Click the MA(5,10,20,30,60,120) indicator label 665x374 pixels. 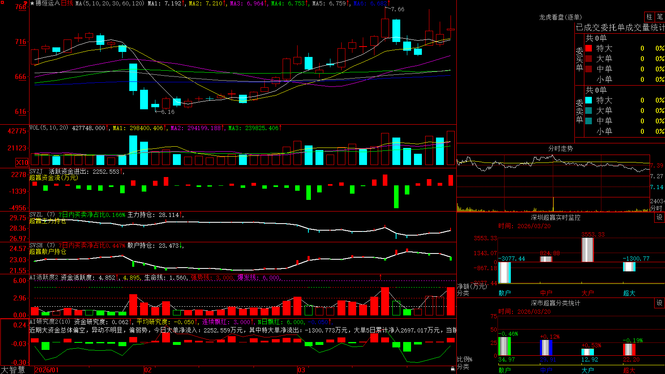[x=110, y=3]
